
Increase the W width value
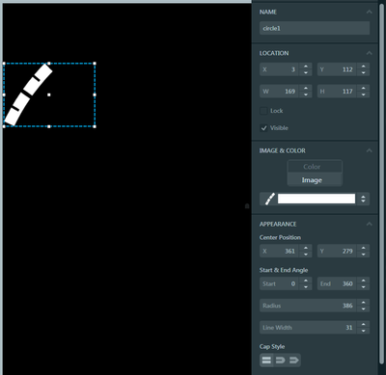pyautogui.click(x=305, y=89)
